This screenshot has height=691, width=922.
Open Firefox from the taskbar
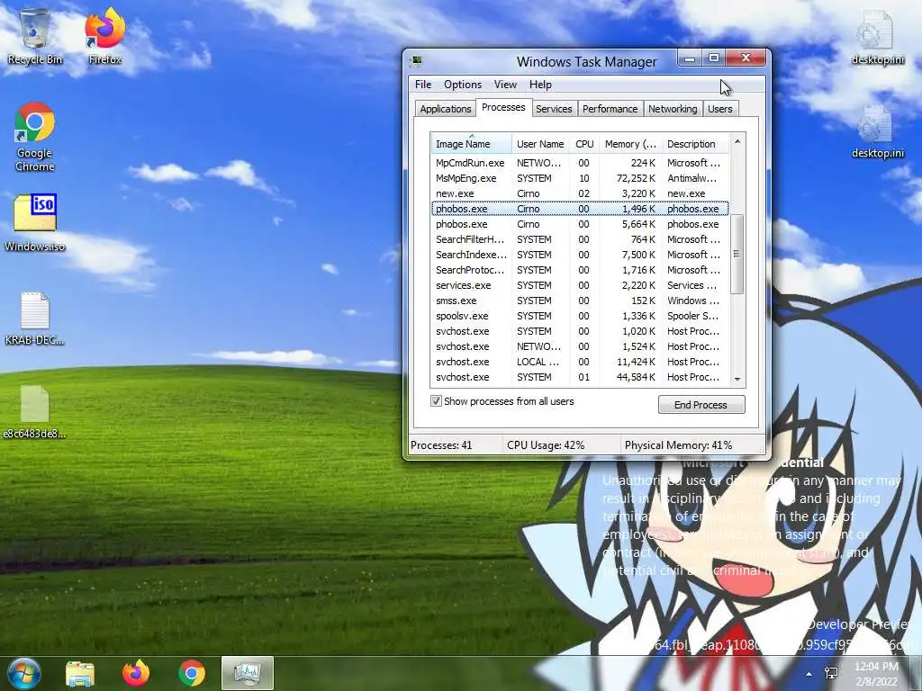pyautogui.click(x=136, y=673)
